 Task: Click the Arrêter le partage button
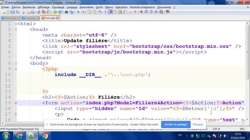(x=176, y=124)
